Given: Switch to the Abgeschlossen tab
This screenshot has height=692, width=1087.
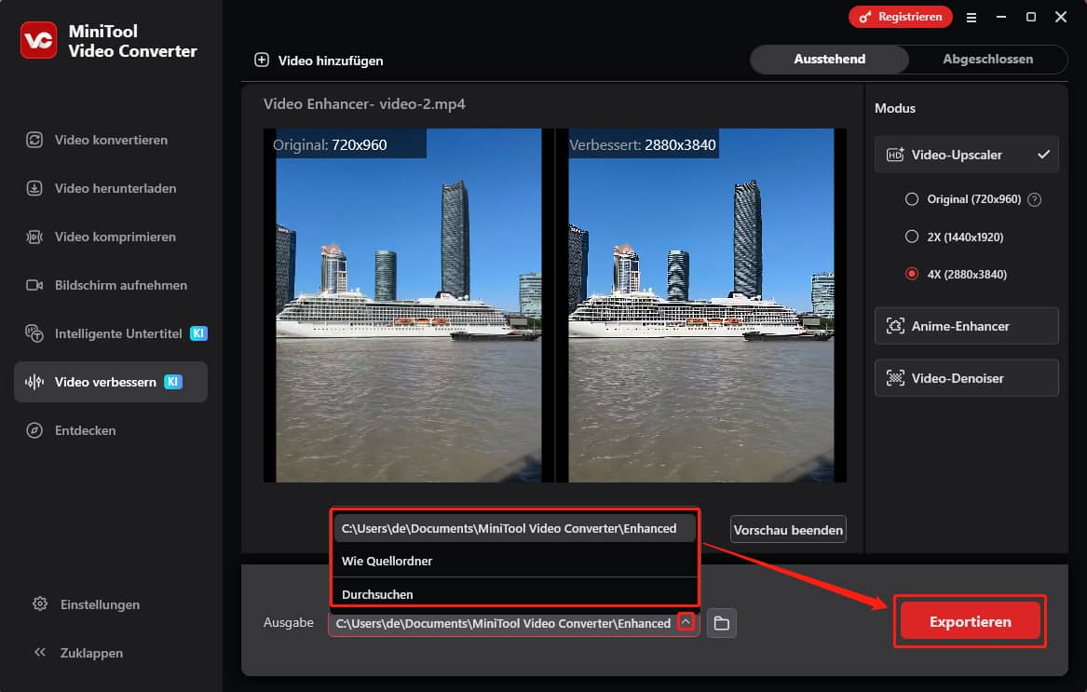Looking at the screenshot, I should pos(987,60).
